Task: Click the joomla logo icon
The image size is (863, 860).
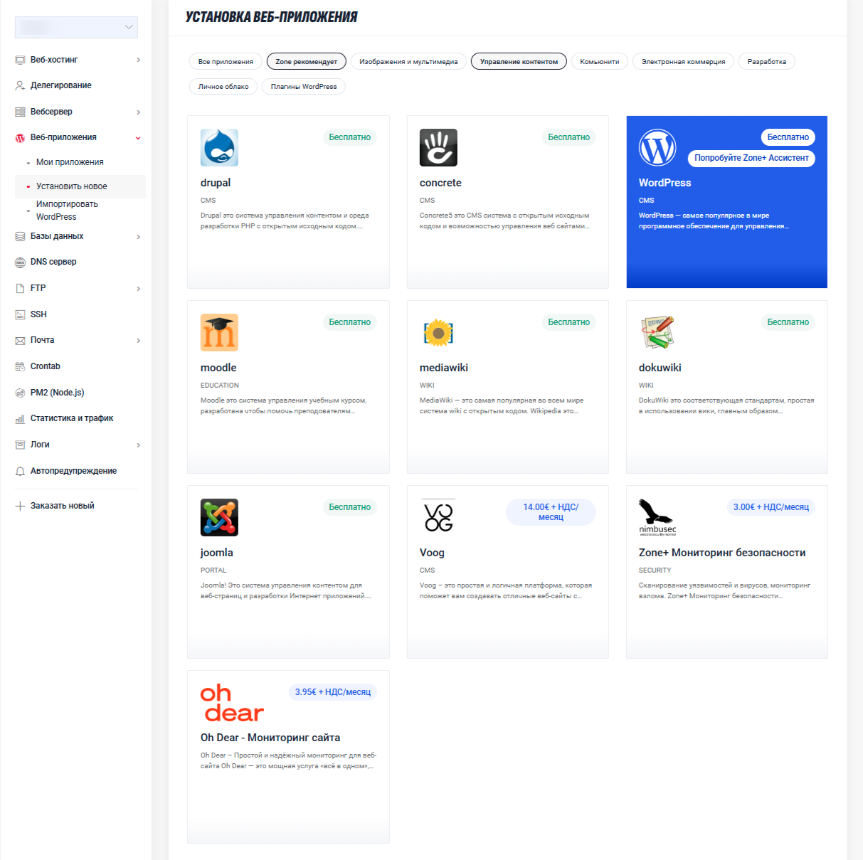Action: click(x=219, y=517)
